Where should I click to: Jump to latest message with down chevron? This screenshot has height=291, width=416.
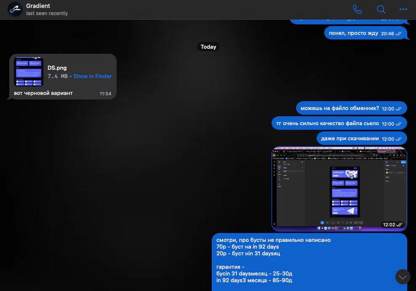pyautogui.click(x=403, y=277)
